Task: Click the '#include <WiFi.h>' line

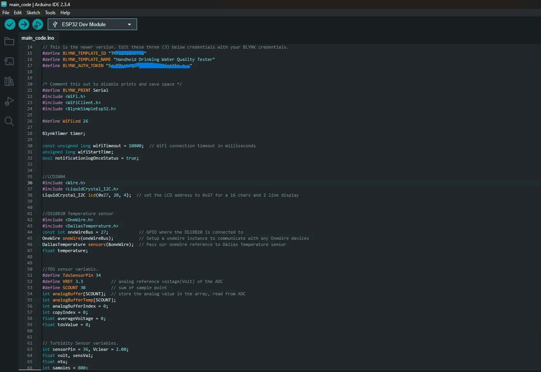Action: pos(64,96)
